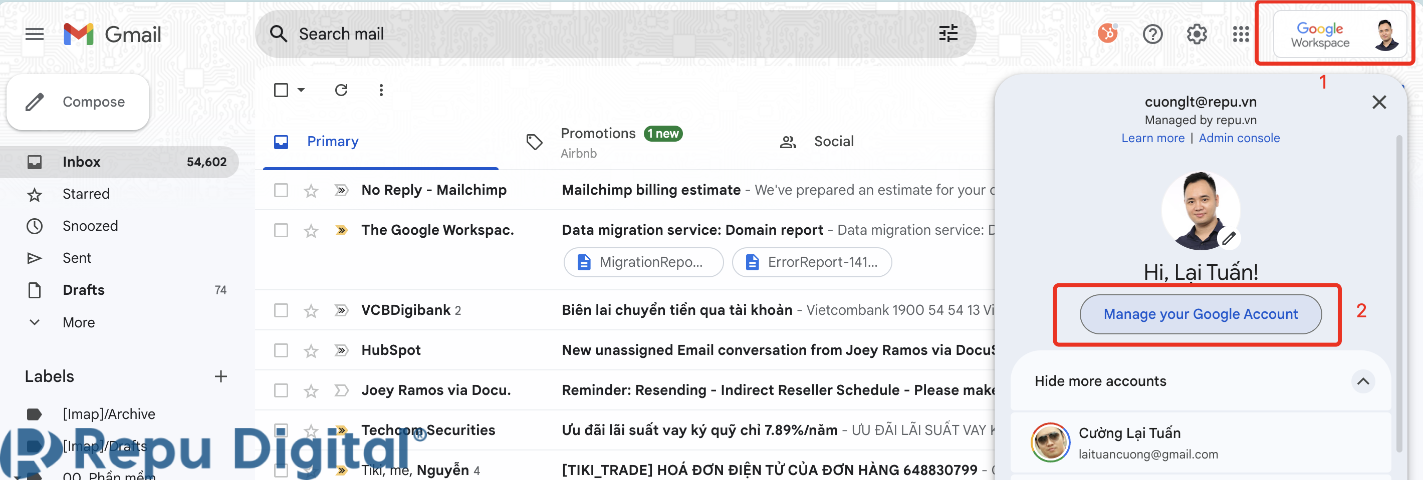1423x480 pixels.
Task: Click the search magnifier icon
Action: point(279,34)
